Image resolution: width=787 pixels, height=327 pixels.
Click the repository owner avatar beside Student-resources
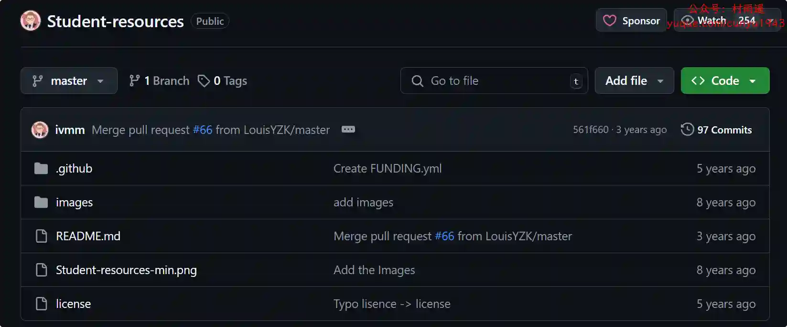tap(31, 21)
